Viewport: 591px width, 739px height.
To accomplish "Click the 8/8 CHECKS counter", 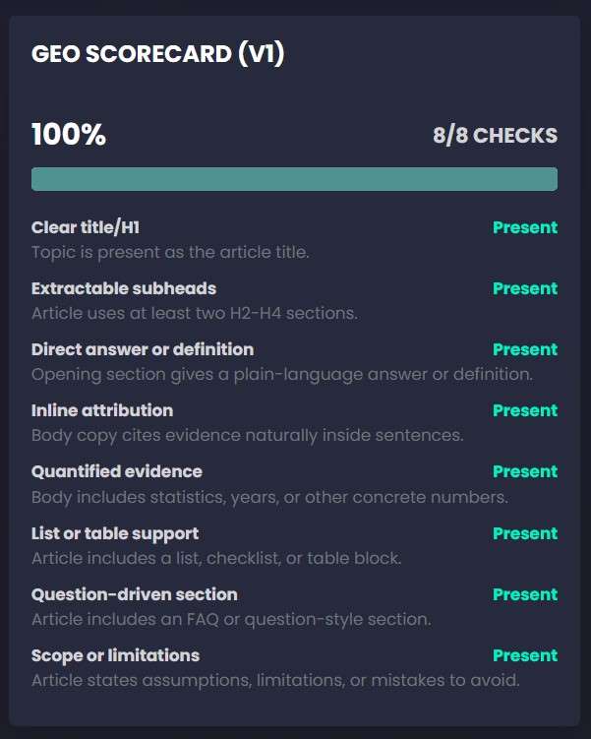I will point(495,136).
